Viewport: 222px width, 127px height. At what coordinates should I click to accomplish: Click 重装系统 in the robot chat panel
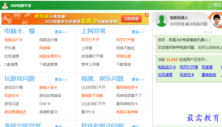point(209,75)
